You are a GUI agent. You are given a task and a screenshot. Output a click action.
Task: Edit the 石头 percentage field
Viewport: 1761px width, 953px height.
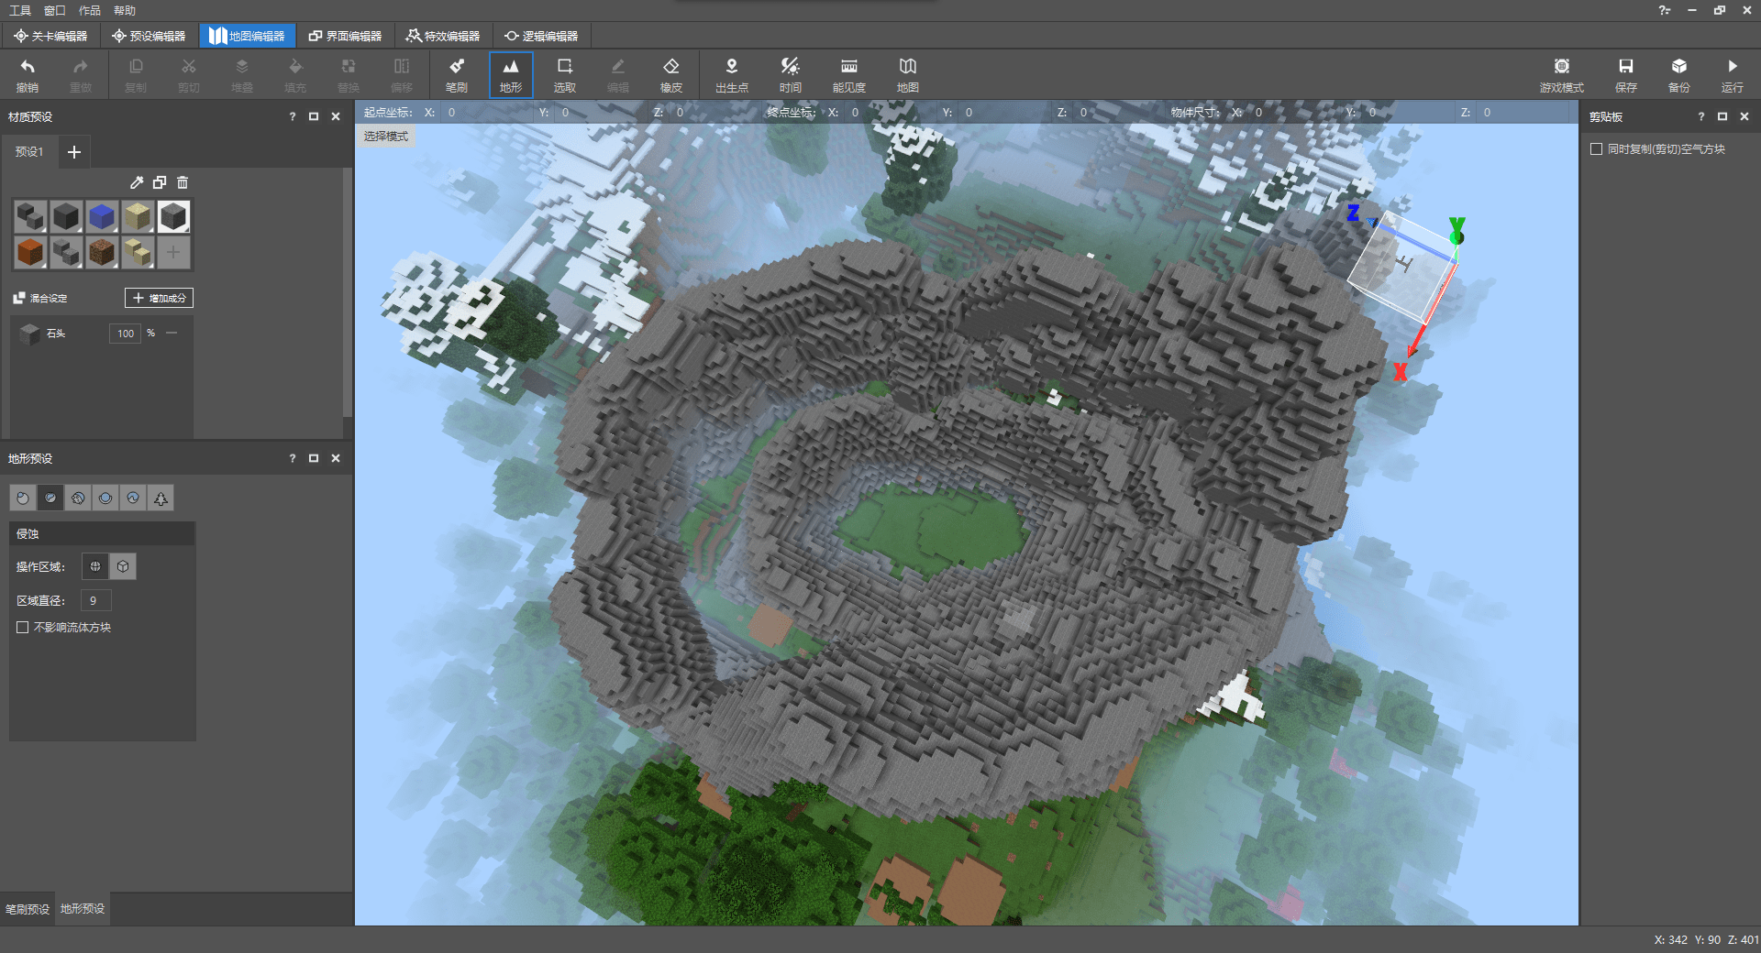click(x=125, y=334)
